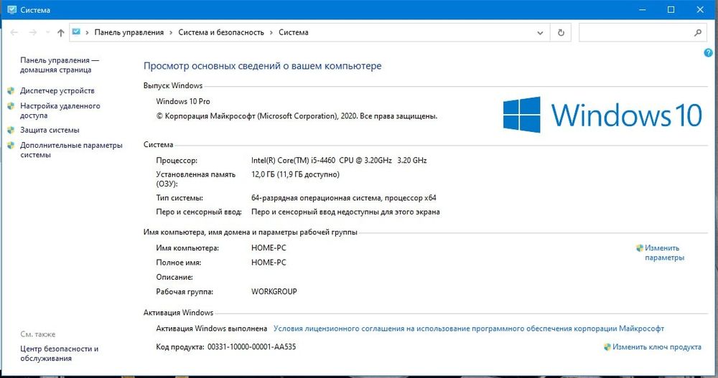This screenshot has height=378, width=718.
Task: Click the 'HOME-PC' value beside 'Полное имя'
Action: coord(269,263)
